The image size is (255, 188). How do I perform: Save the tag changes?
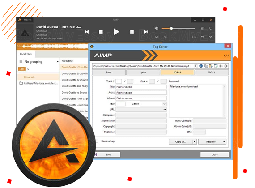[x=108, y=154]
